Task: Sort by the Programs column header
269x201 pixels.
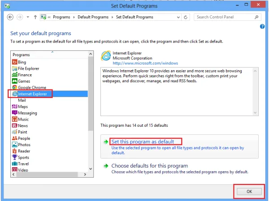Action: click(x=49, y=55)
